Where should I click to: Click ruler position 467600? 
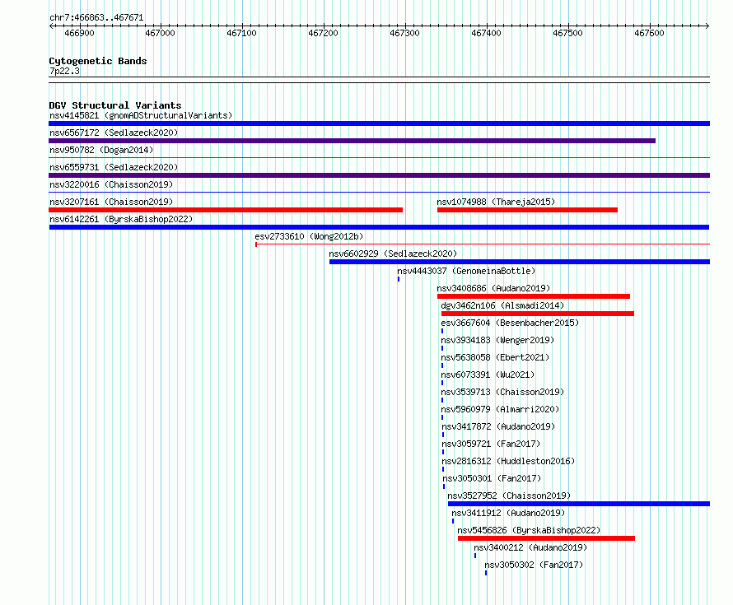pyautogui.click(x=649, y=33)
